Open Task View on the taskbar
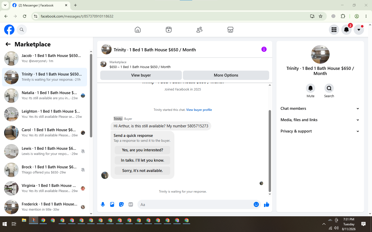This screenshot has width=372, height=232. pos(14,224)
